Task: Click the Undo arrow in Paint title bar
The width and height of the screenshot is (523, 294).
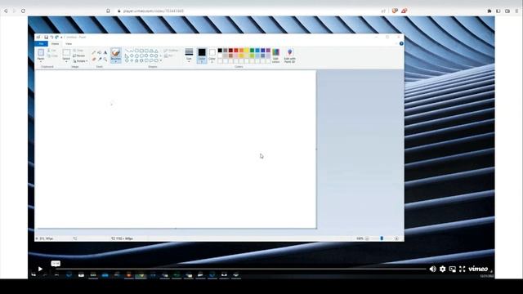Action: 51,37
